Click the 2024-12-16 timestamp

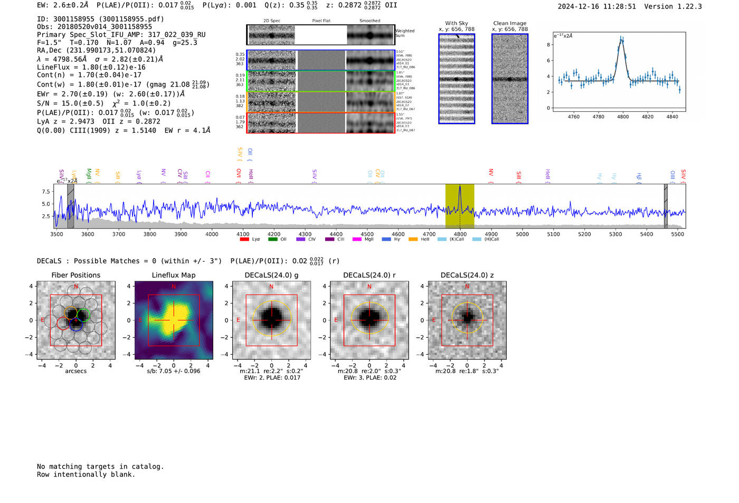[x=597, y=7]
